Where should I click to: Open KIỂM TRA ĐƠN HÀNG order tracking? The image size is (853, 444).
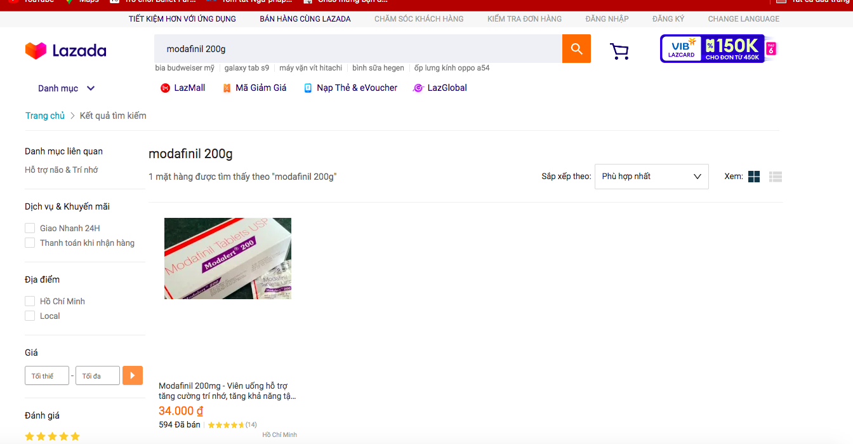point(524,19)
